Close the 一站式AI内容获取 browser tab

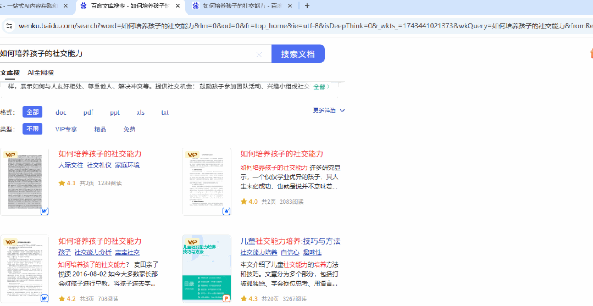coord(66,6)
